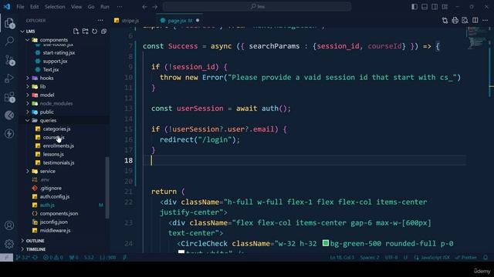Split the editor to the right
494x277 pixels.
coord(475,21)
